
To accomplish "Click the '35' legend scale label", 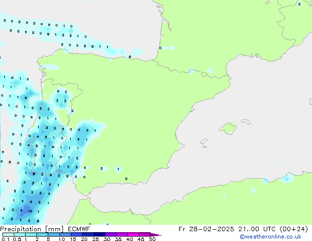I will [118, 239].
